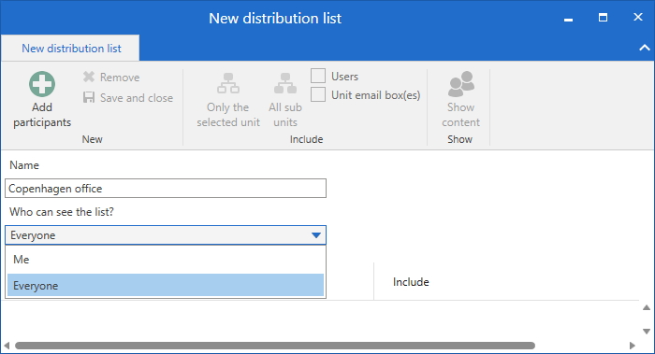
Task: Click the vertical scrollbar down arrow
Action: click(x=647, y=332)
